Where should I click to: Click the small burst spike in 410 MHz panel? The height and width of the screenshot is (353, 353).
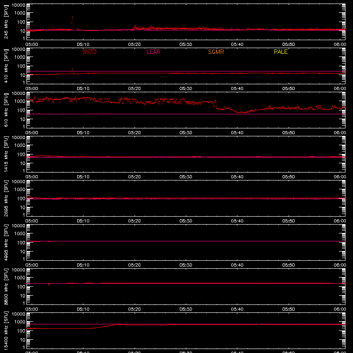tap(72, 71)
